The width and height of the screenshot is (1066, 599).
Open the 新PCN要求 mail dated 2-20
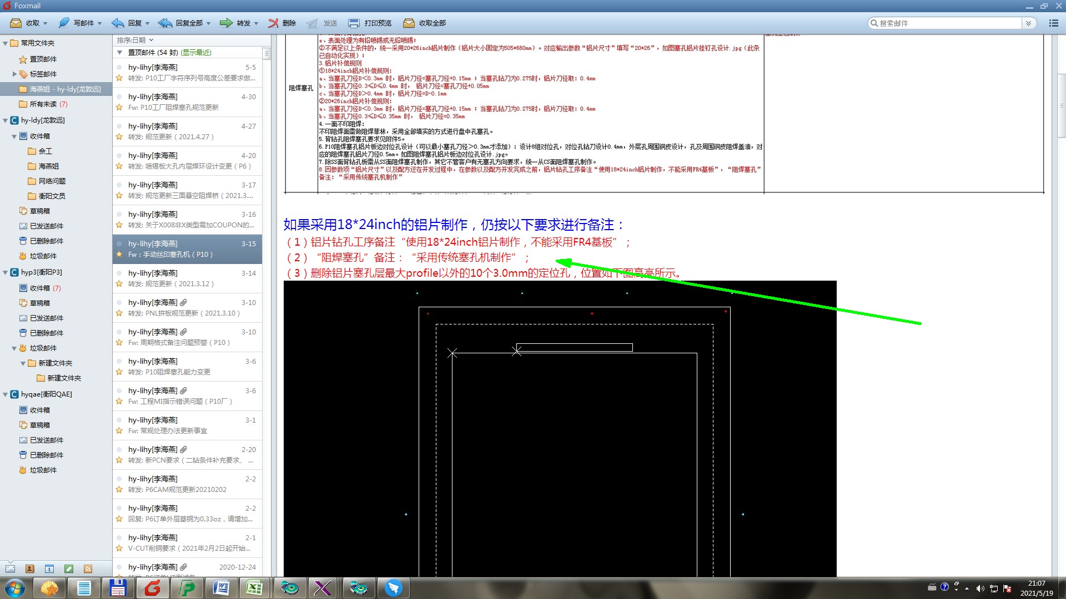click(x=187, y=455)
